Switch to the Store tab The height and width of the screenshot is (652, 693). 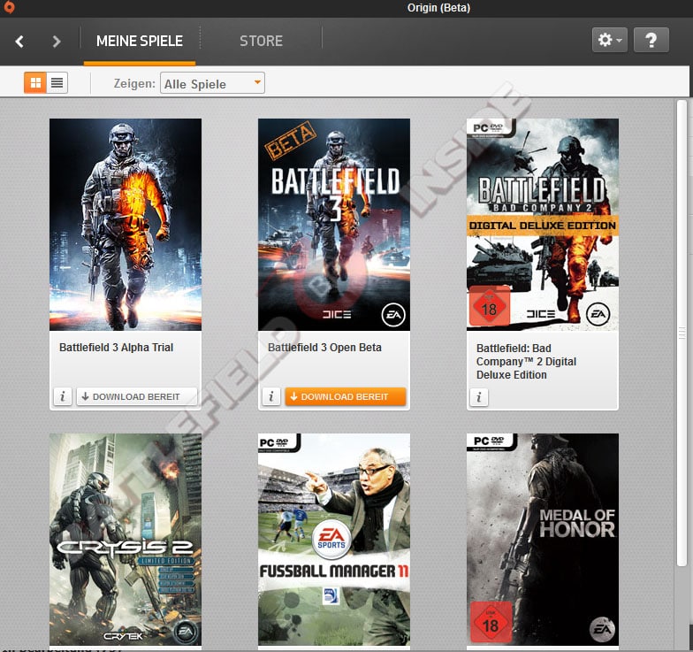(x=261, y=41)
